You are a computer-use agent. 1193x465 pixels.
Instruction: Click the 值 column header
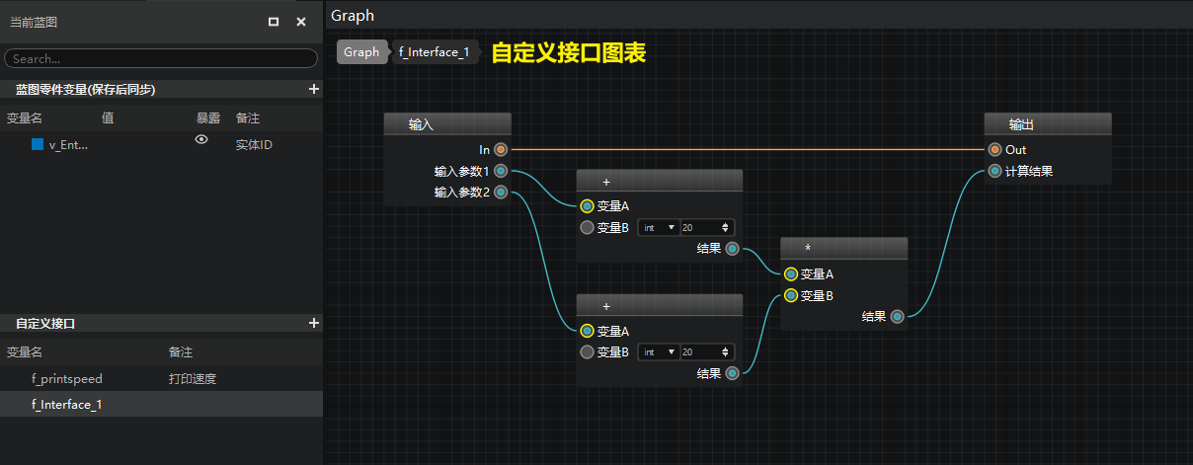pyautogui.click(x=108, y=118)
